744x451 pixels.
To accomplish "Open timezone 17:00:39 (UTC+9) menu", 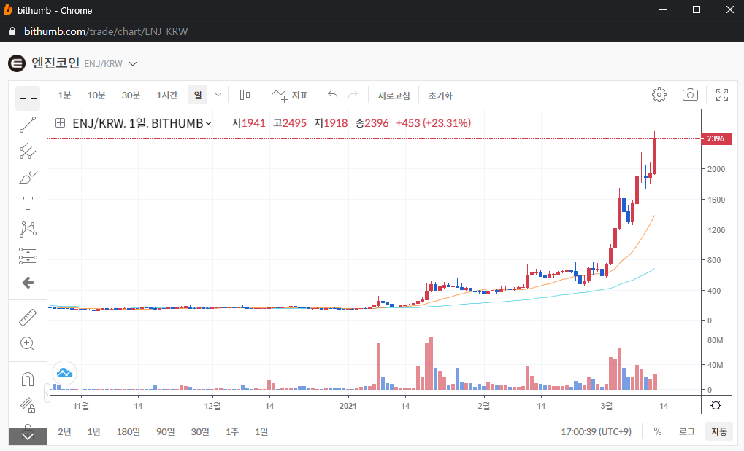I will click(x=596, y=431).
